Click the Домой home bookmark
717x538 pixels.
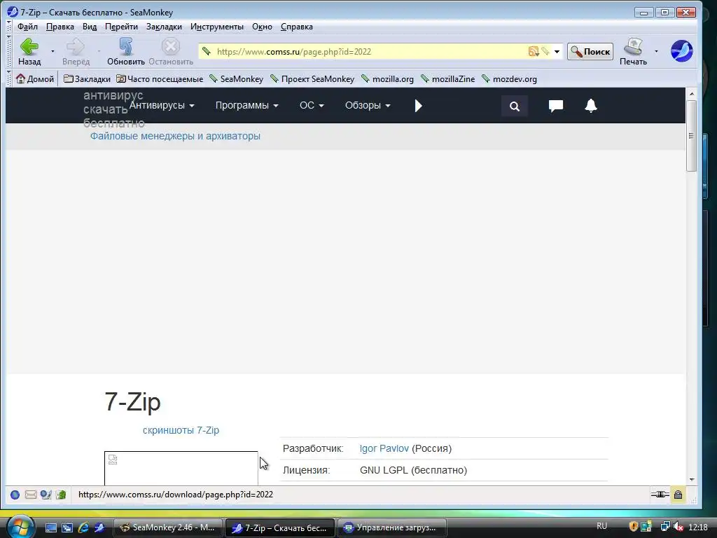click(35, 78)
